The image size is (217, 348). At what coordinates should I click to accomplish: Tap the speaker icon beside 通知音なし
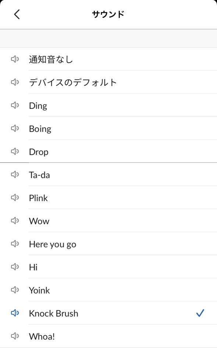(15, 59)
